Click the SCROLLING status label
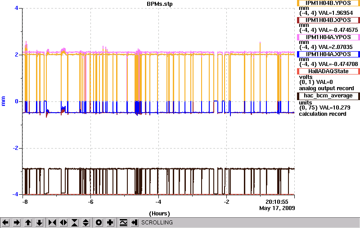Viewport: 360px width, 228px height. (157, 223)
